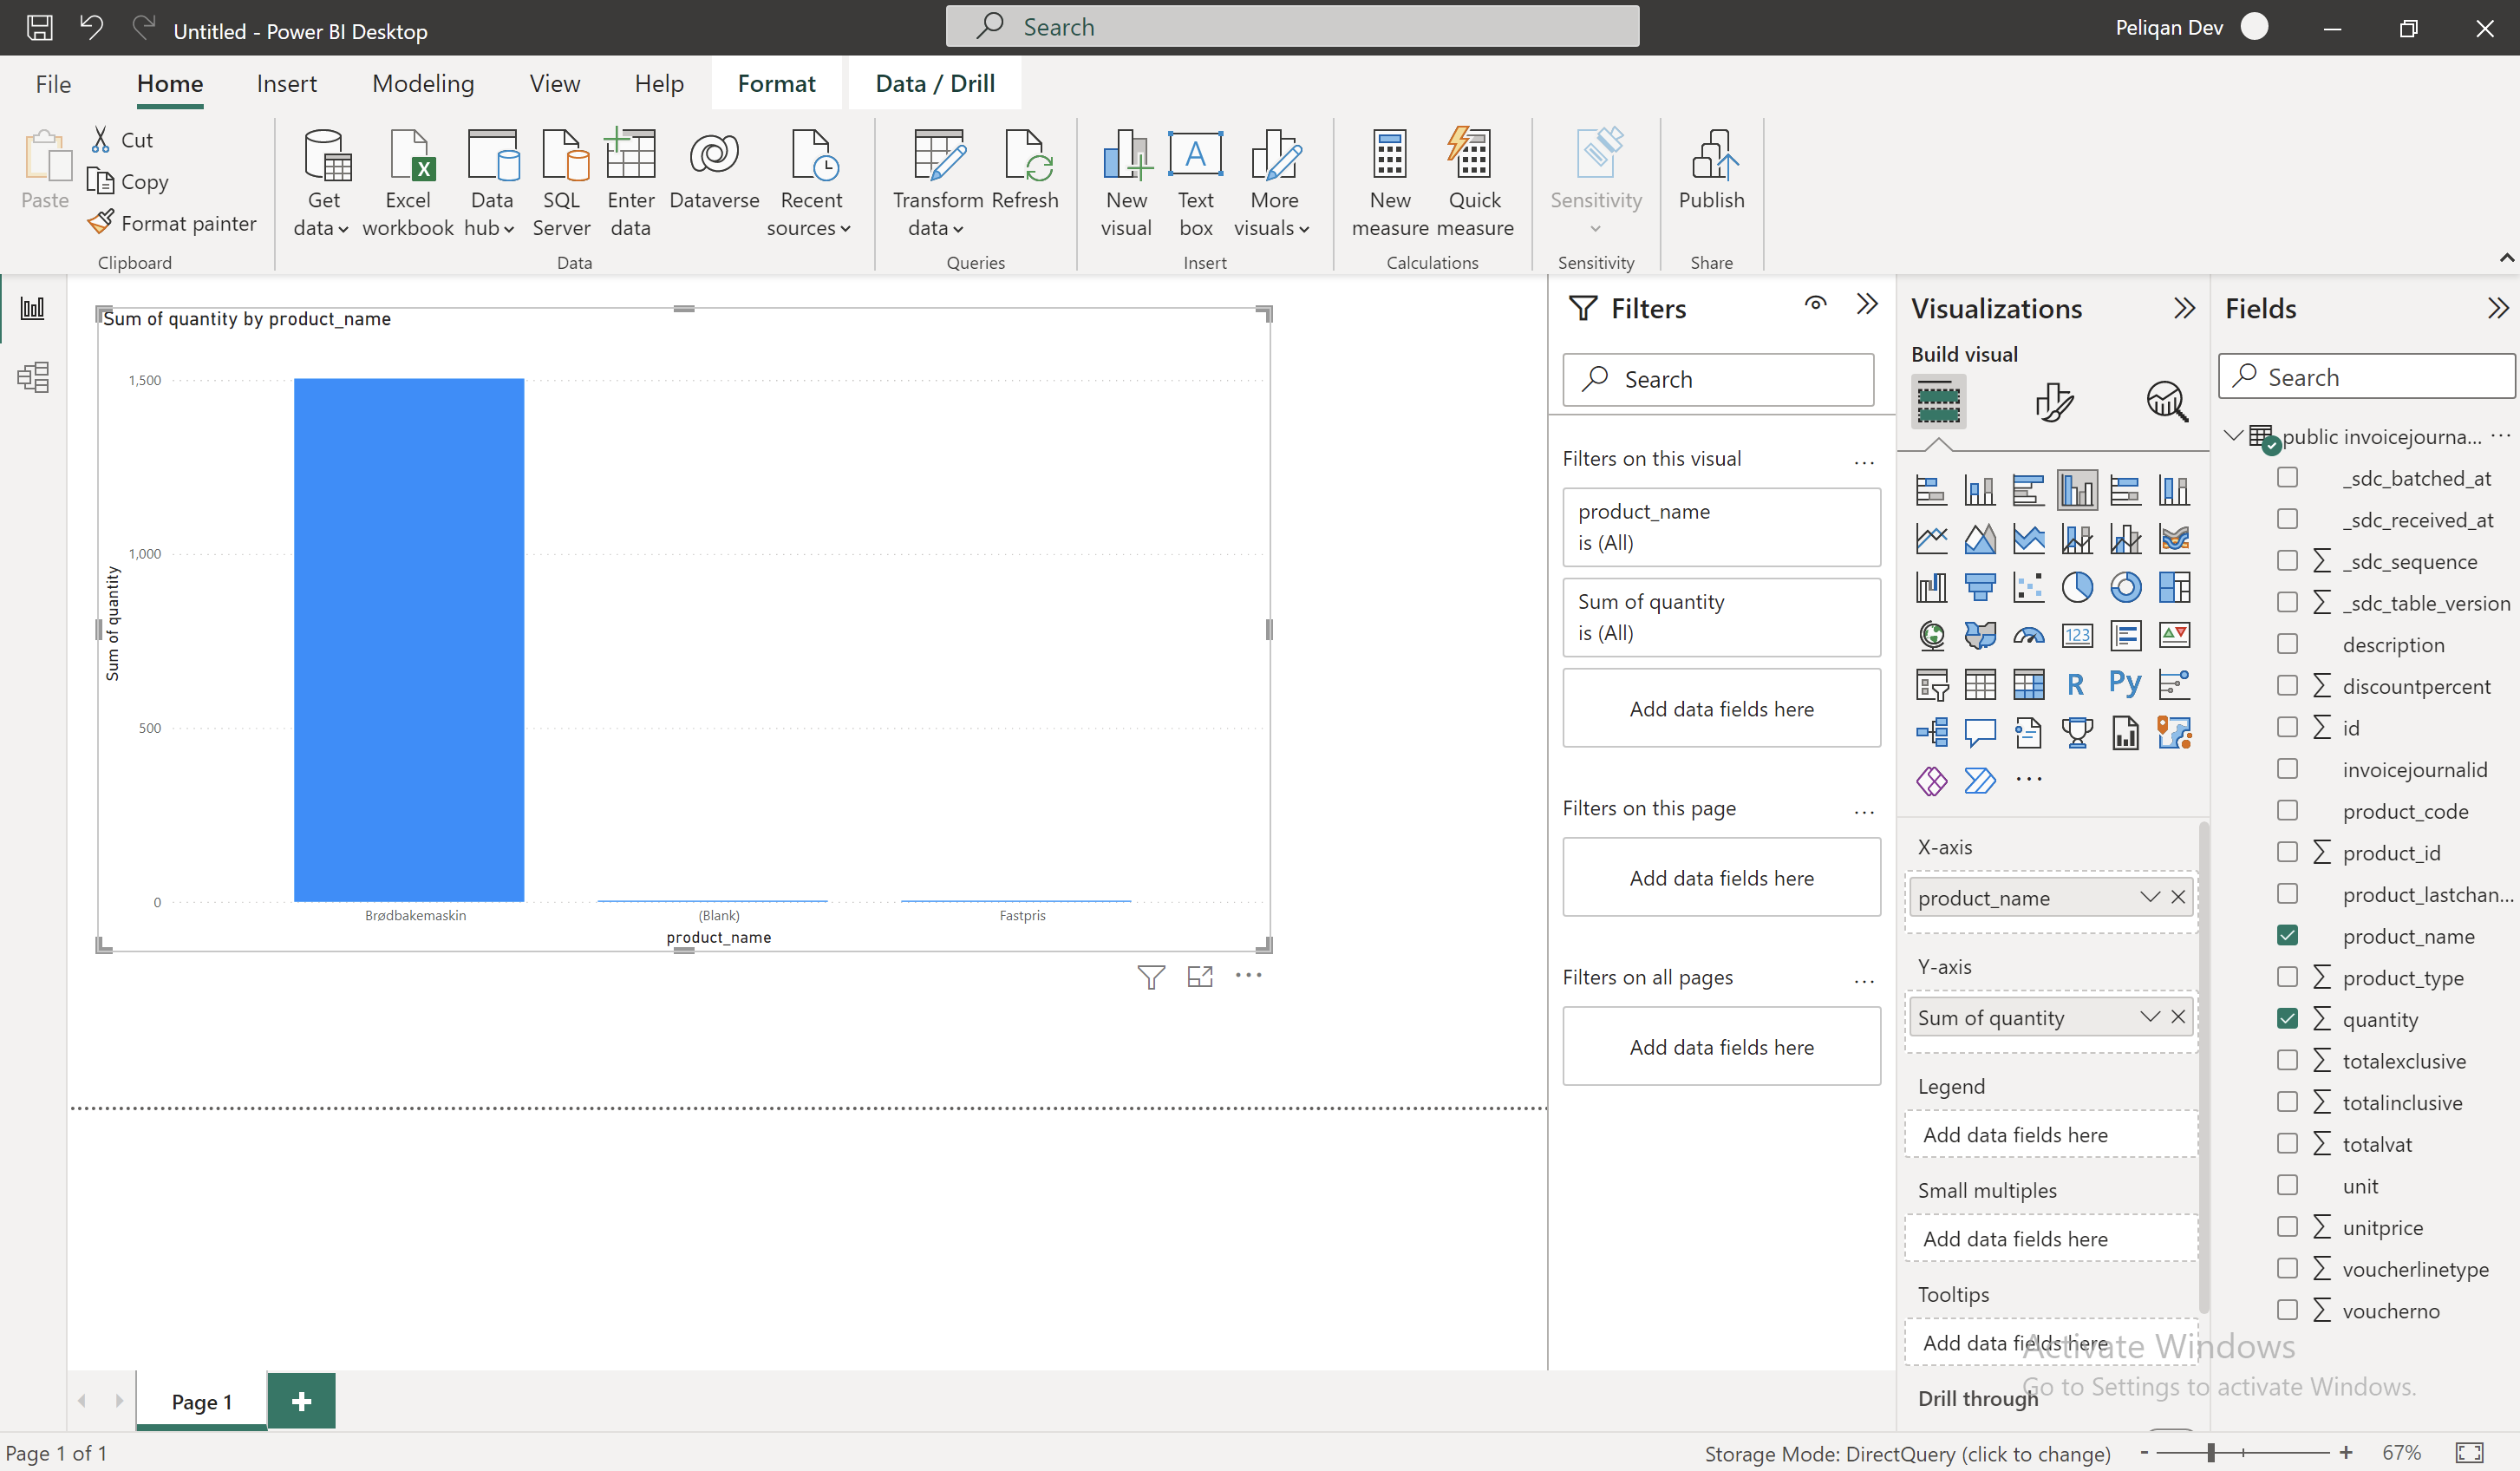Viewport: 2520px width, 1471px height.
Task: Click the visual's filter funnel icon
Action: (1151, 976)
